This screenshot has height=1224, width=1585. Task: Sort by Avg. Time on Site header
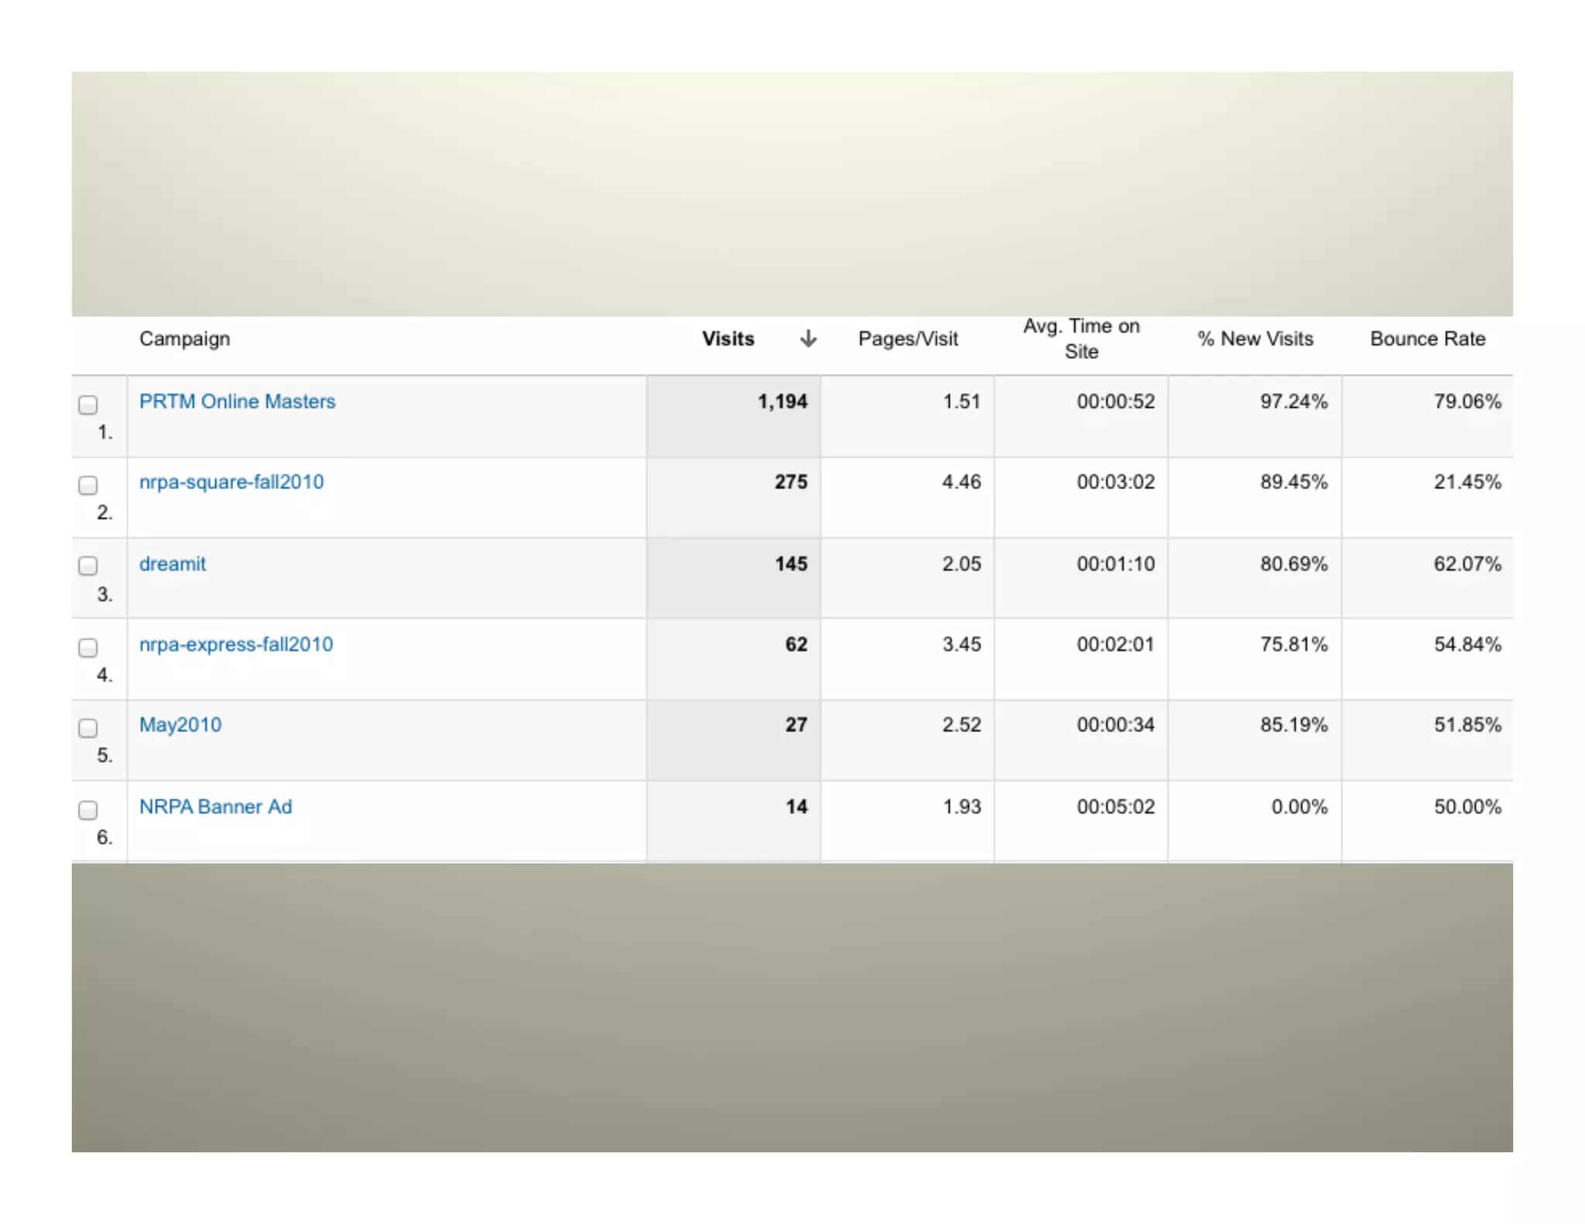point(1081,339)
